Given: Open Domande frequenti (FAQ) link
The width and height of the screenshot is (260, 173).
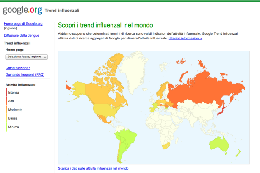Looking at the screenshot, I should (x=25, y=75).
